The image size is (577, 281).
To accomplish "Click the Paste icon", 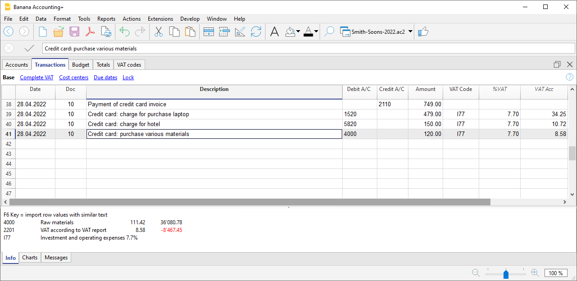I will click(x=190, y=32).
